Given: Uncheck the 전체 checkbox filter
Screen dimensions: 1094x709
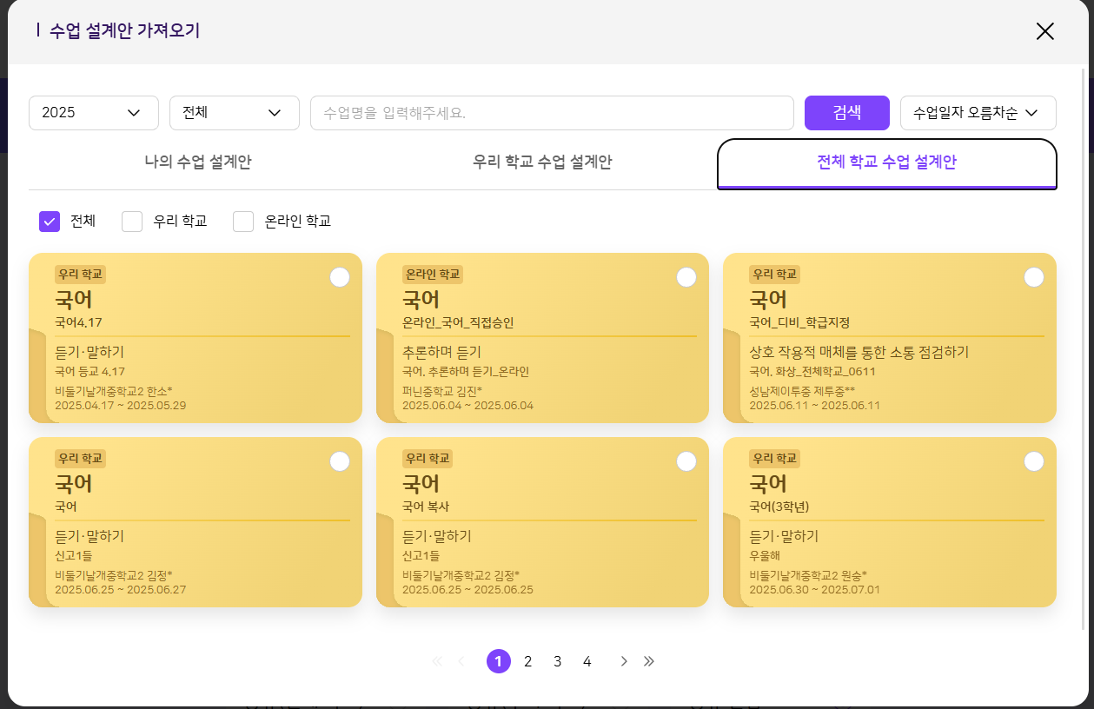Looking at the screenshot, I should (50, 222).
